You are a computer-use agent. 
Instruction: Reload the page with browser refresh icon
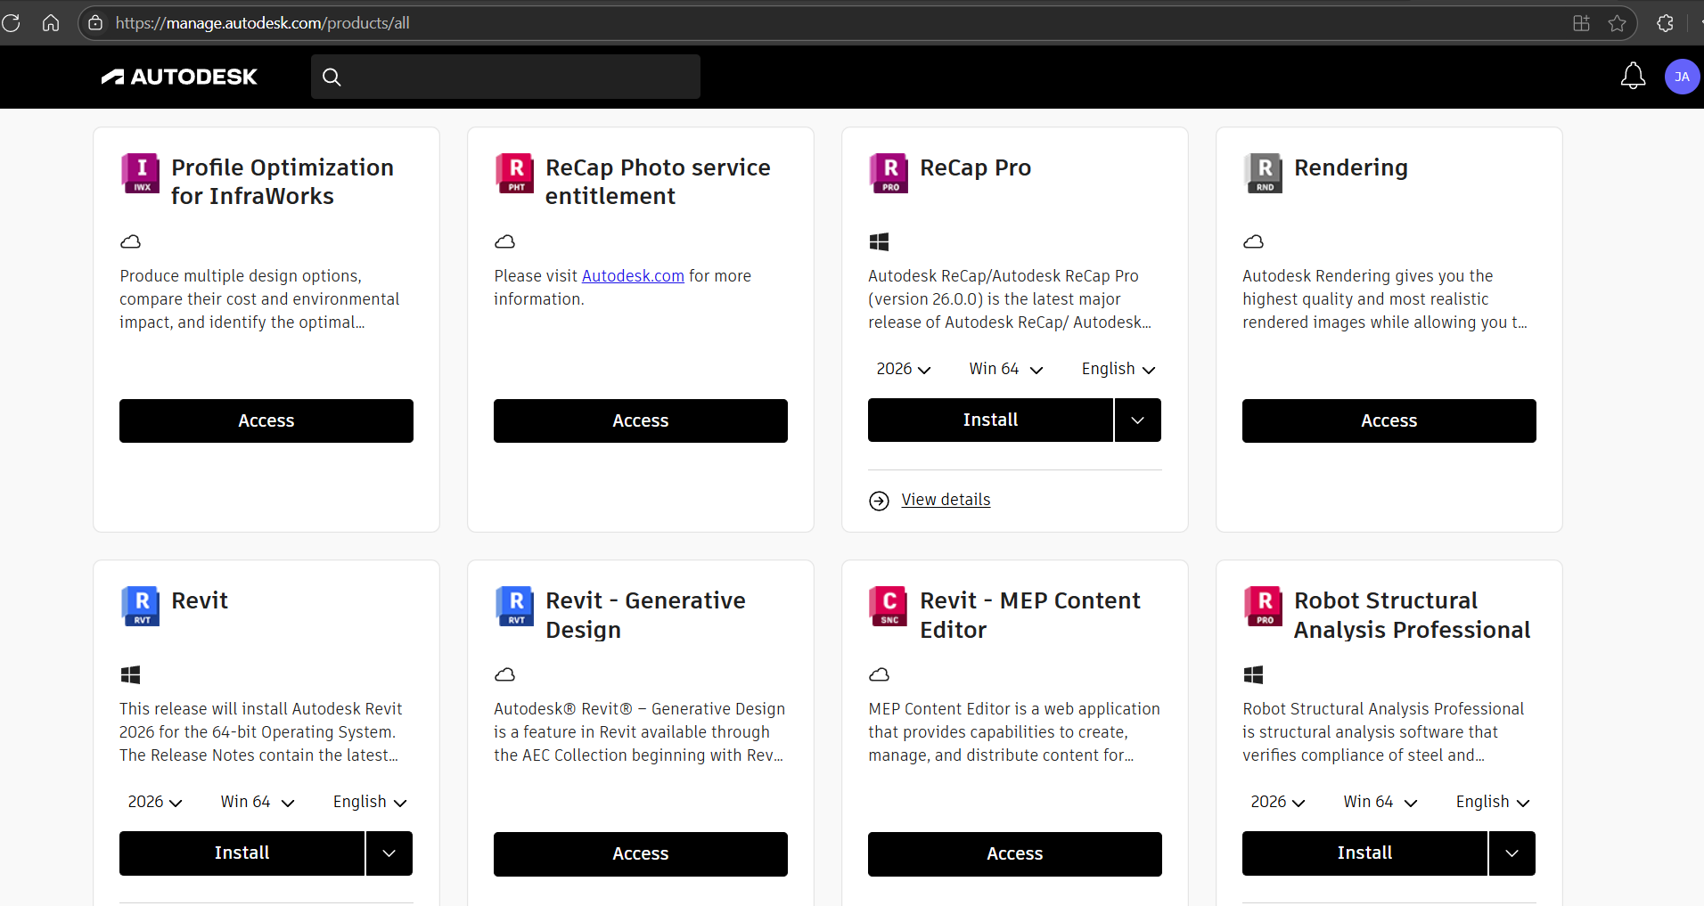tap(11, 23)
